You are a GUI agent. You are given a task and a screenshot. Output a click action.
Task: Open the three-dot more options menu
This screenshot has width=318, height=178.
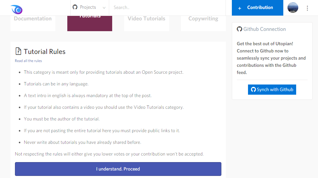[307, 8]
